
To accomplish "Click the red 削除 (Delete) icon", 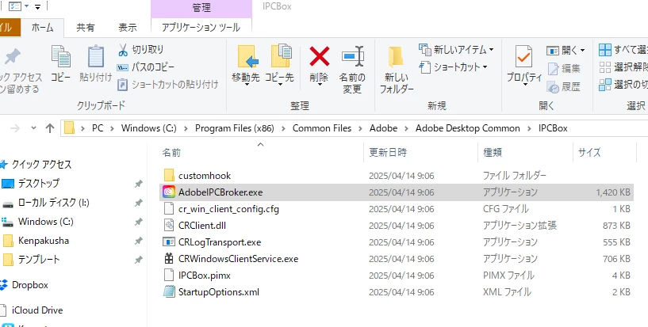I will (x=320, y=56).
